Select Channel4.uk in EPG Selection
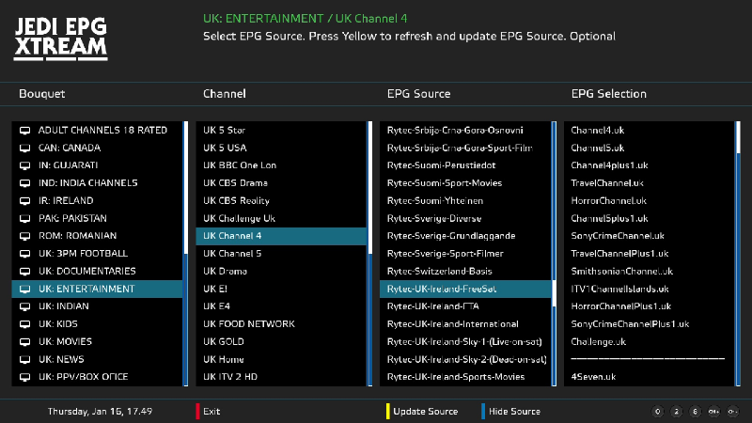 point(650,131)
